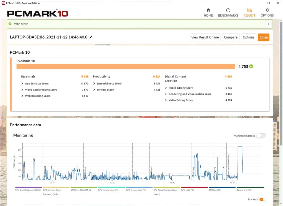Viewport: 283px width, 206px height.
Task: Select the GPU Core Clock legend swatch
Action: (x=84, y=187)
